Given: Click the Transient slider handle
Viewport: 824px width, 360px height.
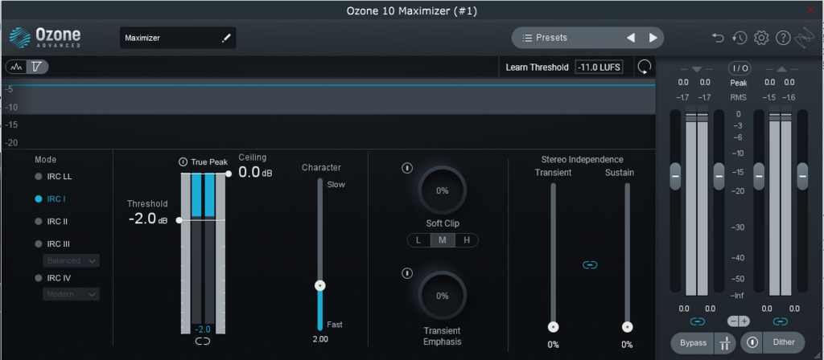Looking at the screenshot, I should 553,327.
